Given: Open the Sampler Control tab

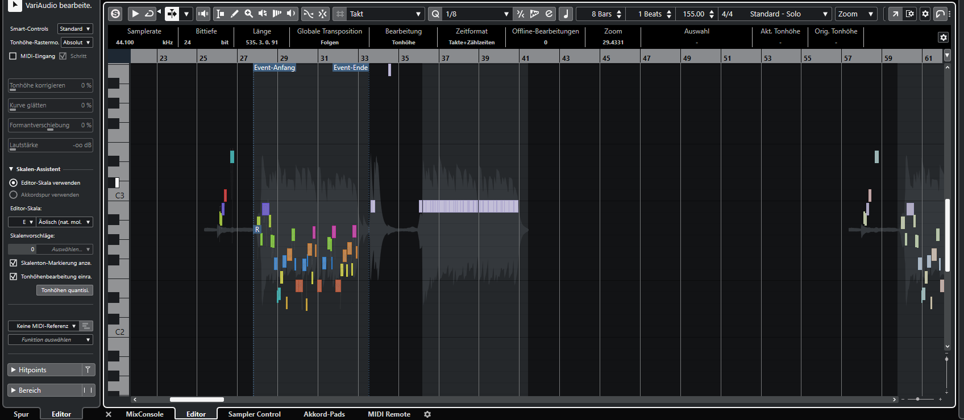Looking at the screenshot, I should (x=254, y=414).
